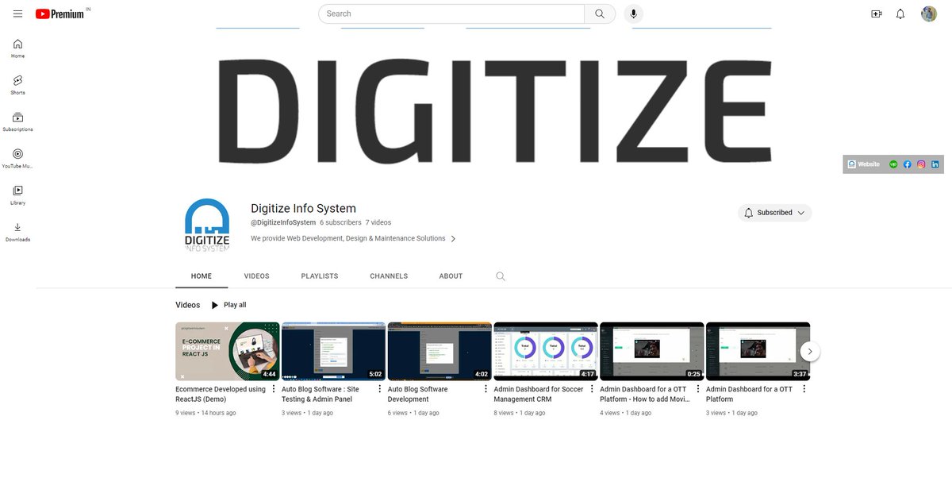Click the Digitize Info System channel avatar
952x478 pixels.
[x=207, y=226]
